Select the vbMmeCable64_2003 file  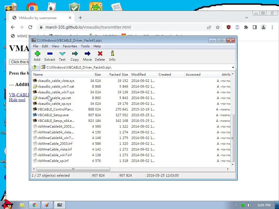[x=56, y=126]
